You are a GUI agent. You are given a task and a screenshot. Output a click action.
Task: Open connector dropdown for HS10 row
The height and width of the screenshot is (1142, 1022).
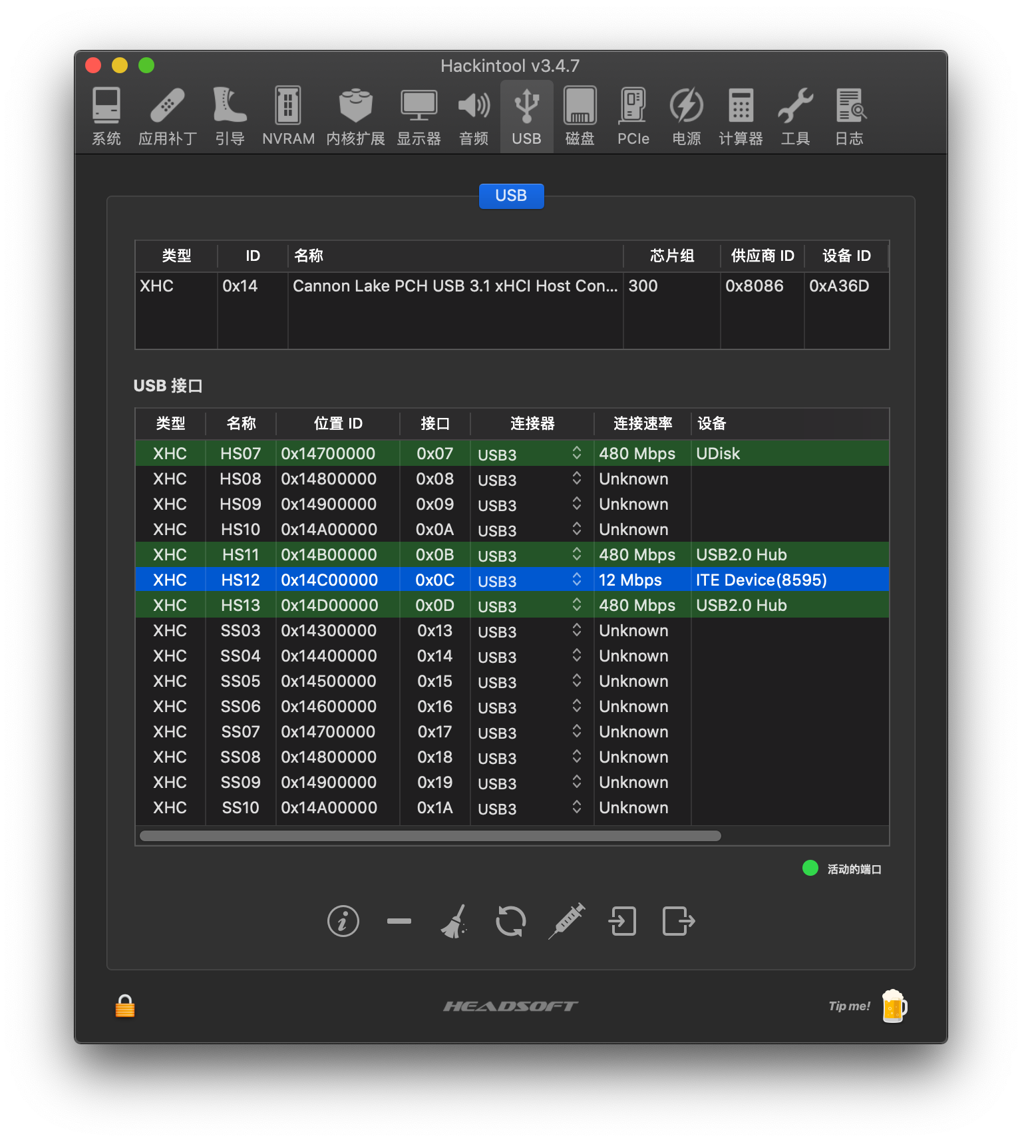577,529
